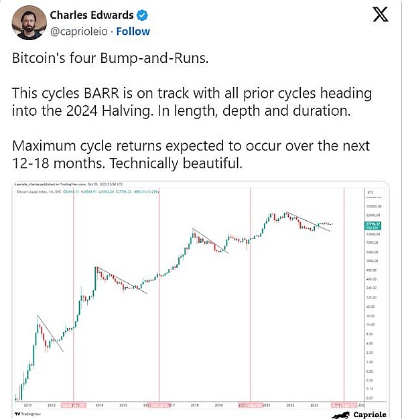Image resolution: width=402 pixels, height=419 pixels.
Task: Open the Bitcoin chart image
Action: (x=201, y=295)
